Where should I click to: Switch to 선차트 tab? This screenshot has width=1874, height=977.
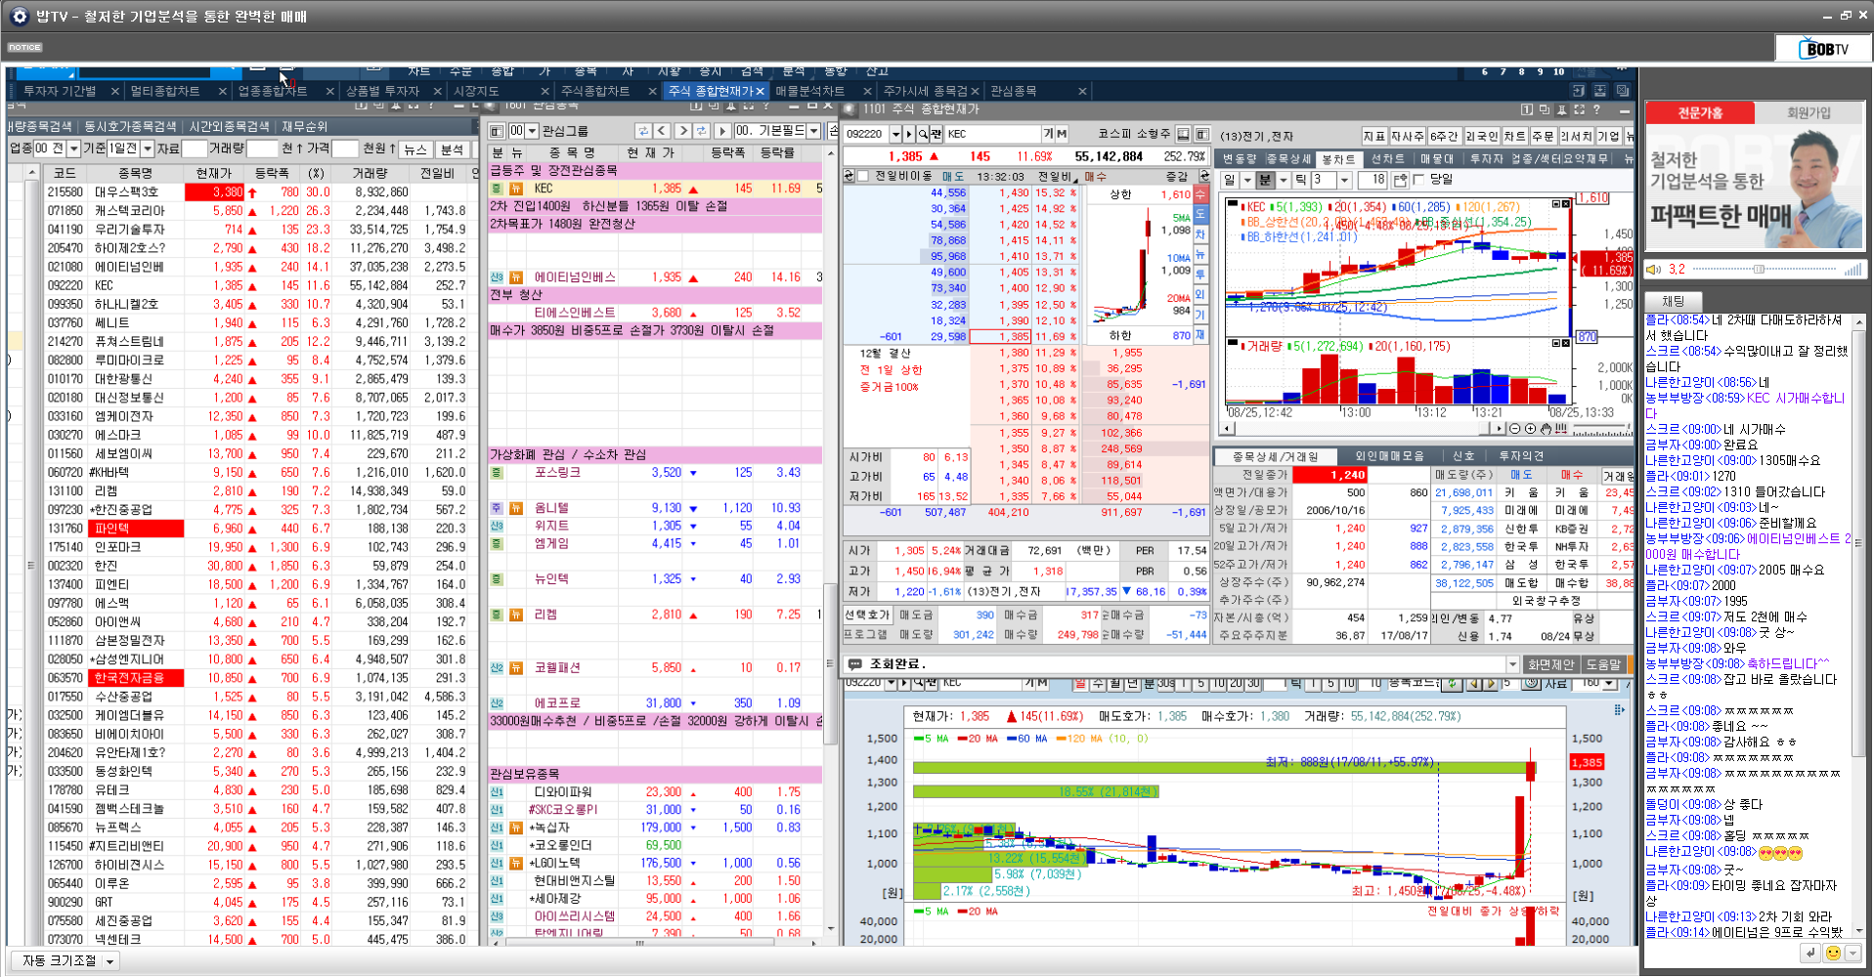pos(1387,158)
